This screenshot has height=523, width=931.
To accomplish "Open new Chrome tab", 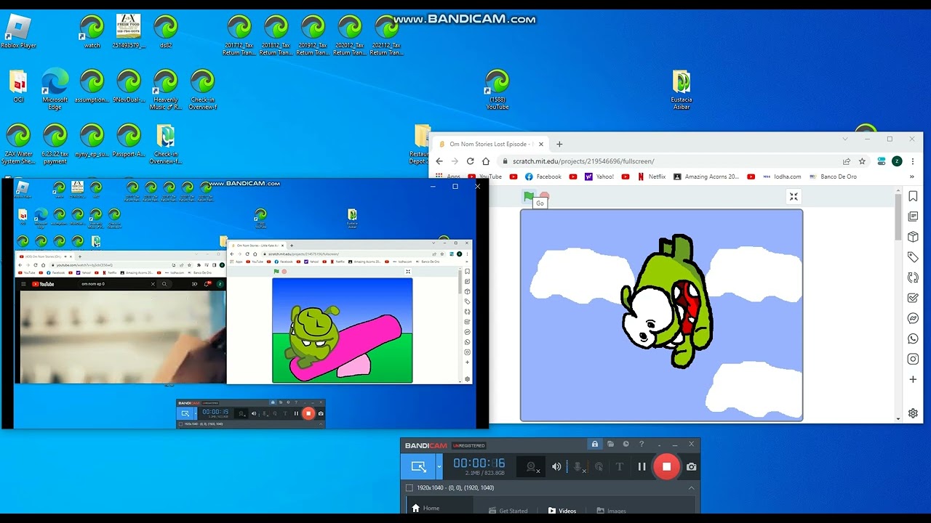I will tap(559, 144).
